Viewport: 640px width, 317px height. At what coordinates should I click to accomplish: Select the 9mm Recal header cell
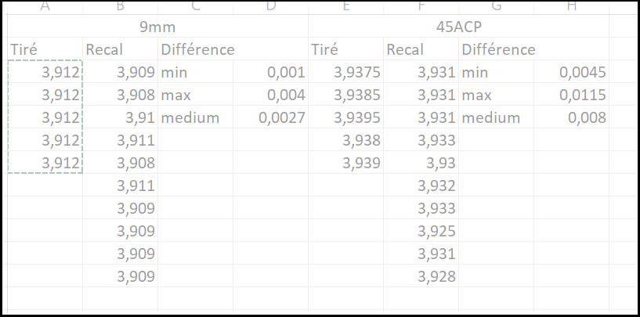[120, 49]
